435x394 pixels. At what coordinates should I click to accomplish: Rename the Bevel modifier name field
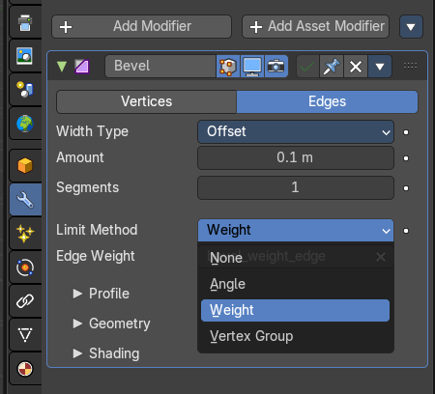[160, 67]
